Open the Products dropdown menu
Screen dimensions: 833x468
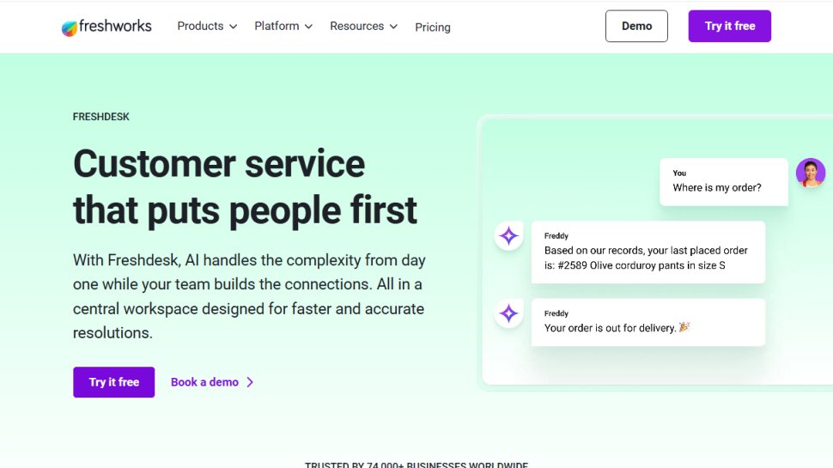click(207, 26)
